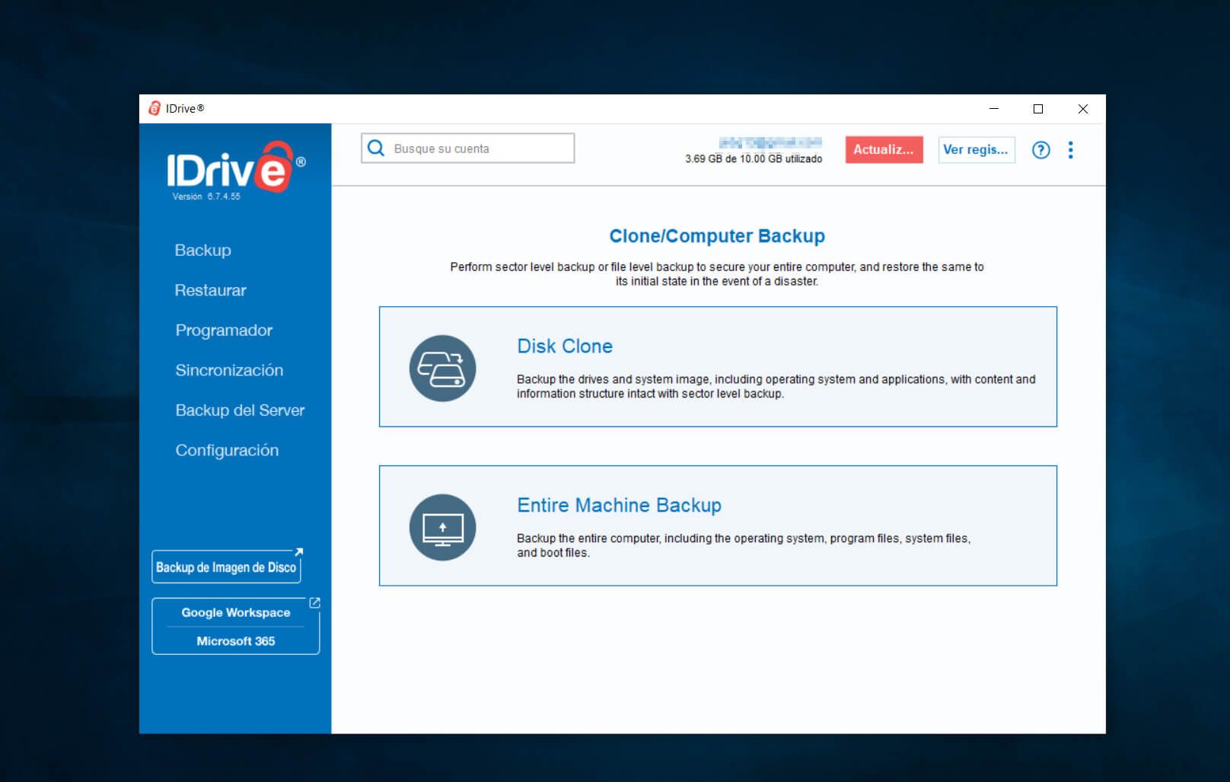Minimize the IDrive window

point(993,109)
